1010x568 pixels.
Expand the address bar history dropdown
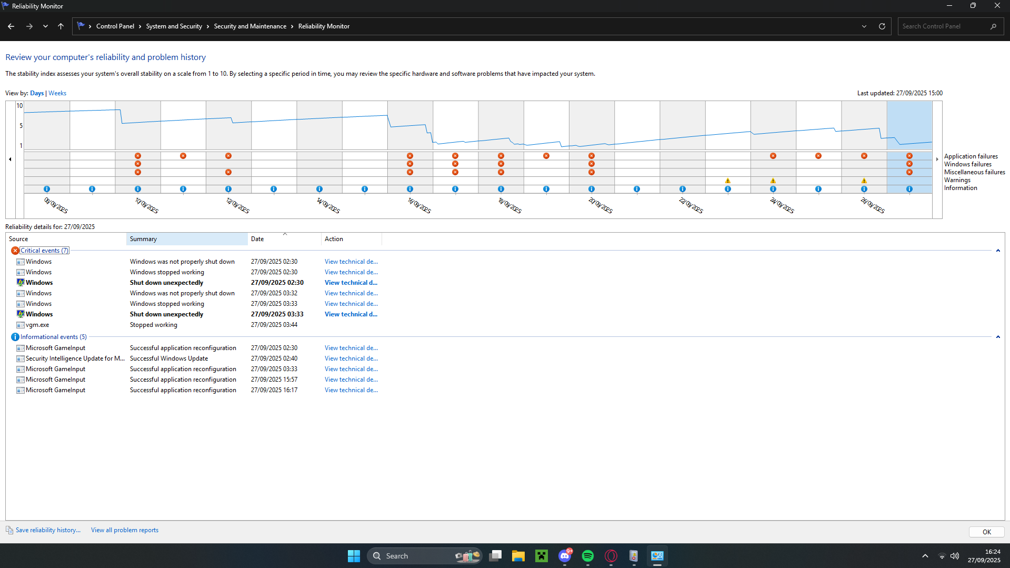[864, 26]
